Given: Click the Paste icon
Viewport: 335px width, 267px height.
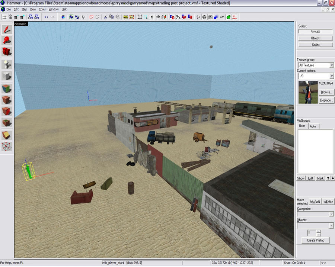Looking at the screenshot, I should tap(118, 17).
